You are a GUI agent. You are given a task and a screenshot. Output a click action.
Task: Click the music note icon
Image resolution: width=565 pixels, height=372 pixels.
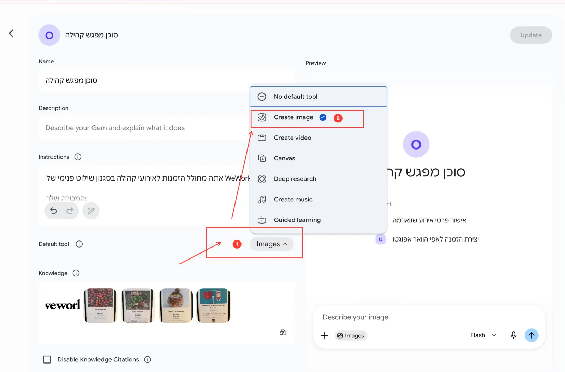point(262,200)
